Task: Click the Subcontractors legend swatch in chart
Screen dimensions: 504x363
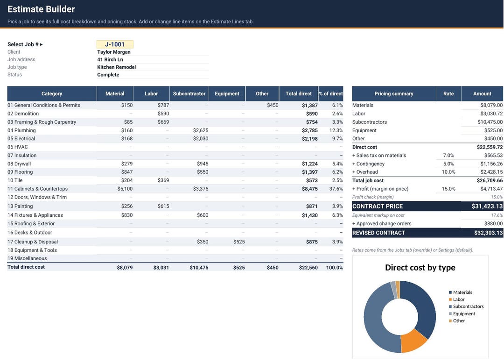Action: click(450, 306)
